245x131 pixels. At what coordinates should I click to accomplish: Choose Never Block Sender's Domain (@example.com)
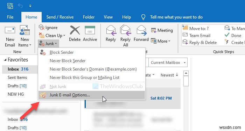point(92,69)
